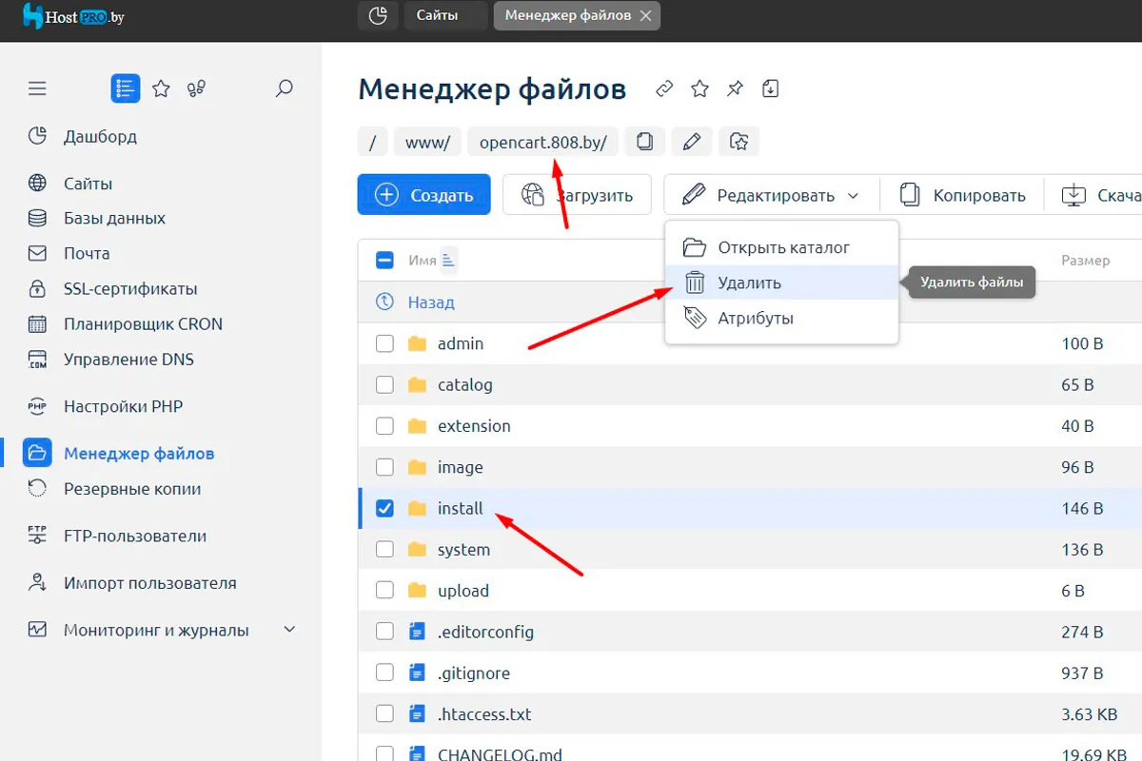
Task: Click the pencil edit path icon
Action: pos(692,142)
